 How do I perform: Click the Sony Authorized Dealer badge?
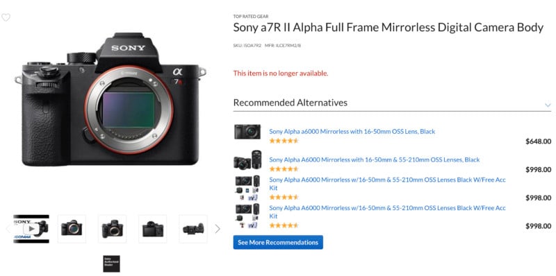click(111, 264)
